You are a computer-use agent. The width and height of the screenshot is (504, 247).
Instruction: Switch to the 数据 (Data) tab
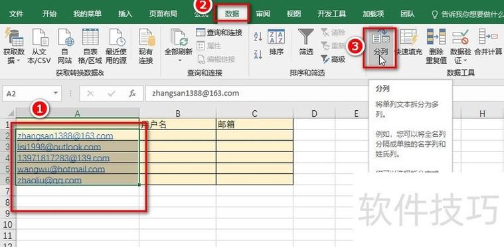pyautogui.click(x=232, y=14)
